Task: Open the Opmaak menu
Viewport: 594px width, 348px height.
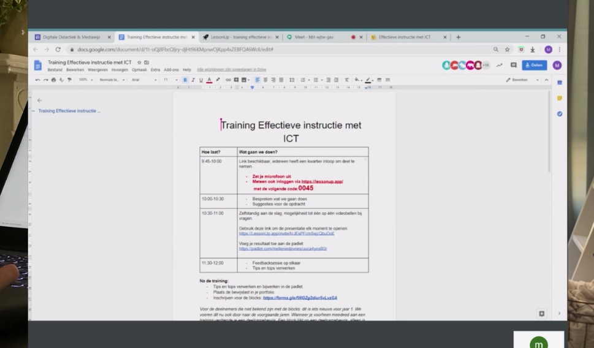Action: click(139, 70)
